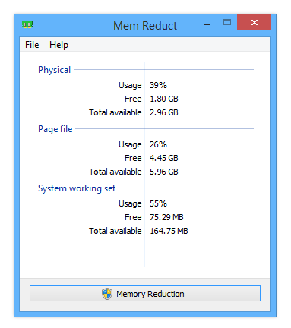The image size is (291, 328).
Task: Click the working set free value 75.29 MB
Action: (x=166, y=217)
